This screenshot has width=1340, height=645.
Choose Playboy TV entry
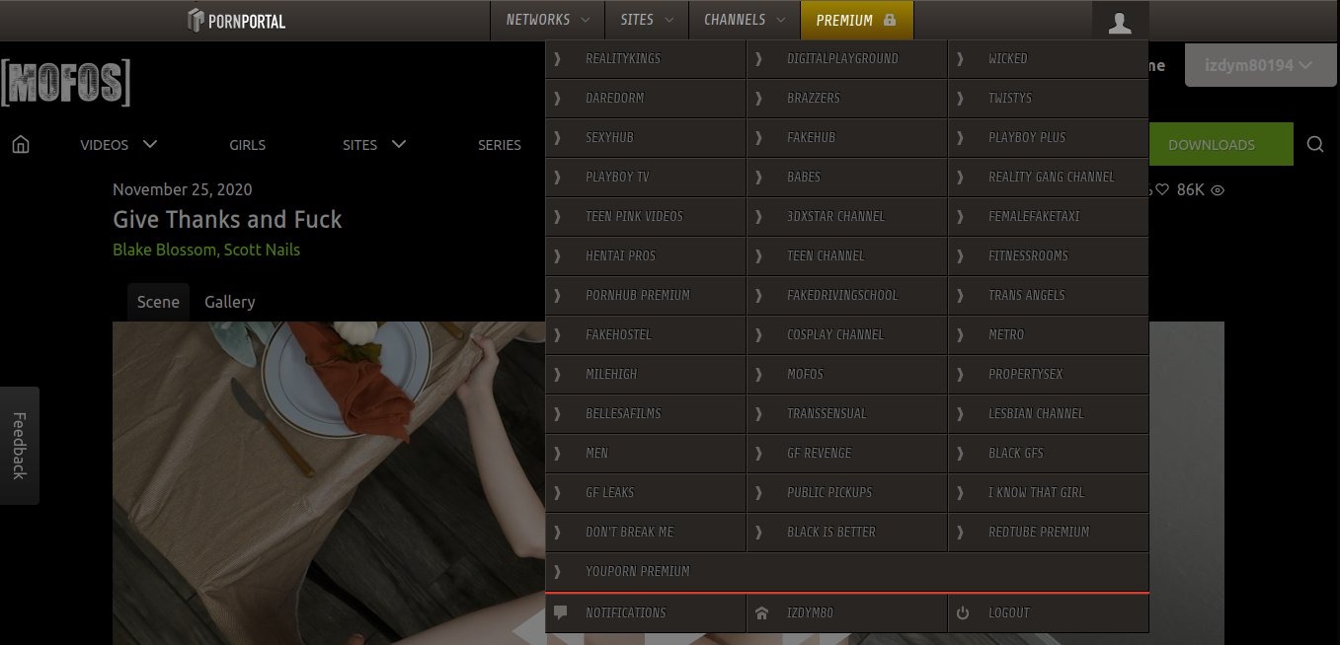646,177
